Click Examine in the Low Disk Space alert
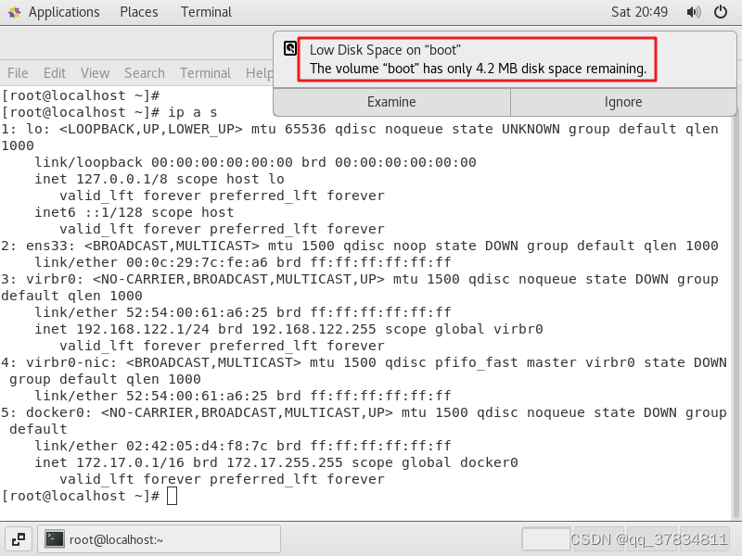Image resolution: width=742 pixels, height=556 pixels. pos(391,102)
